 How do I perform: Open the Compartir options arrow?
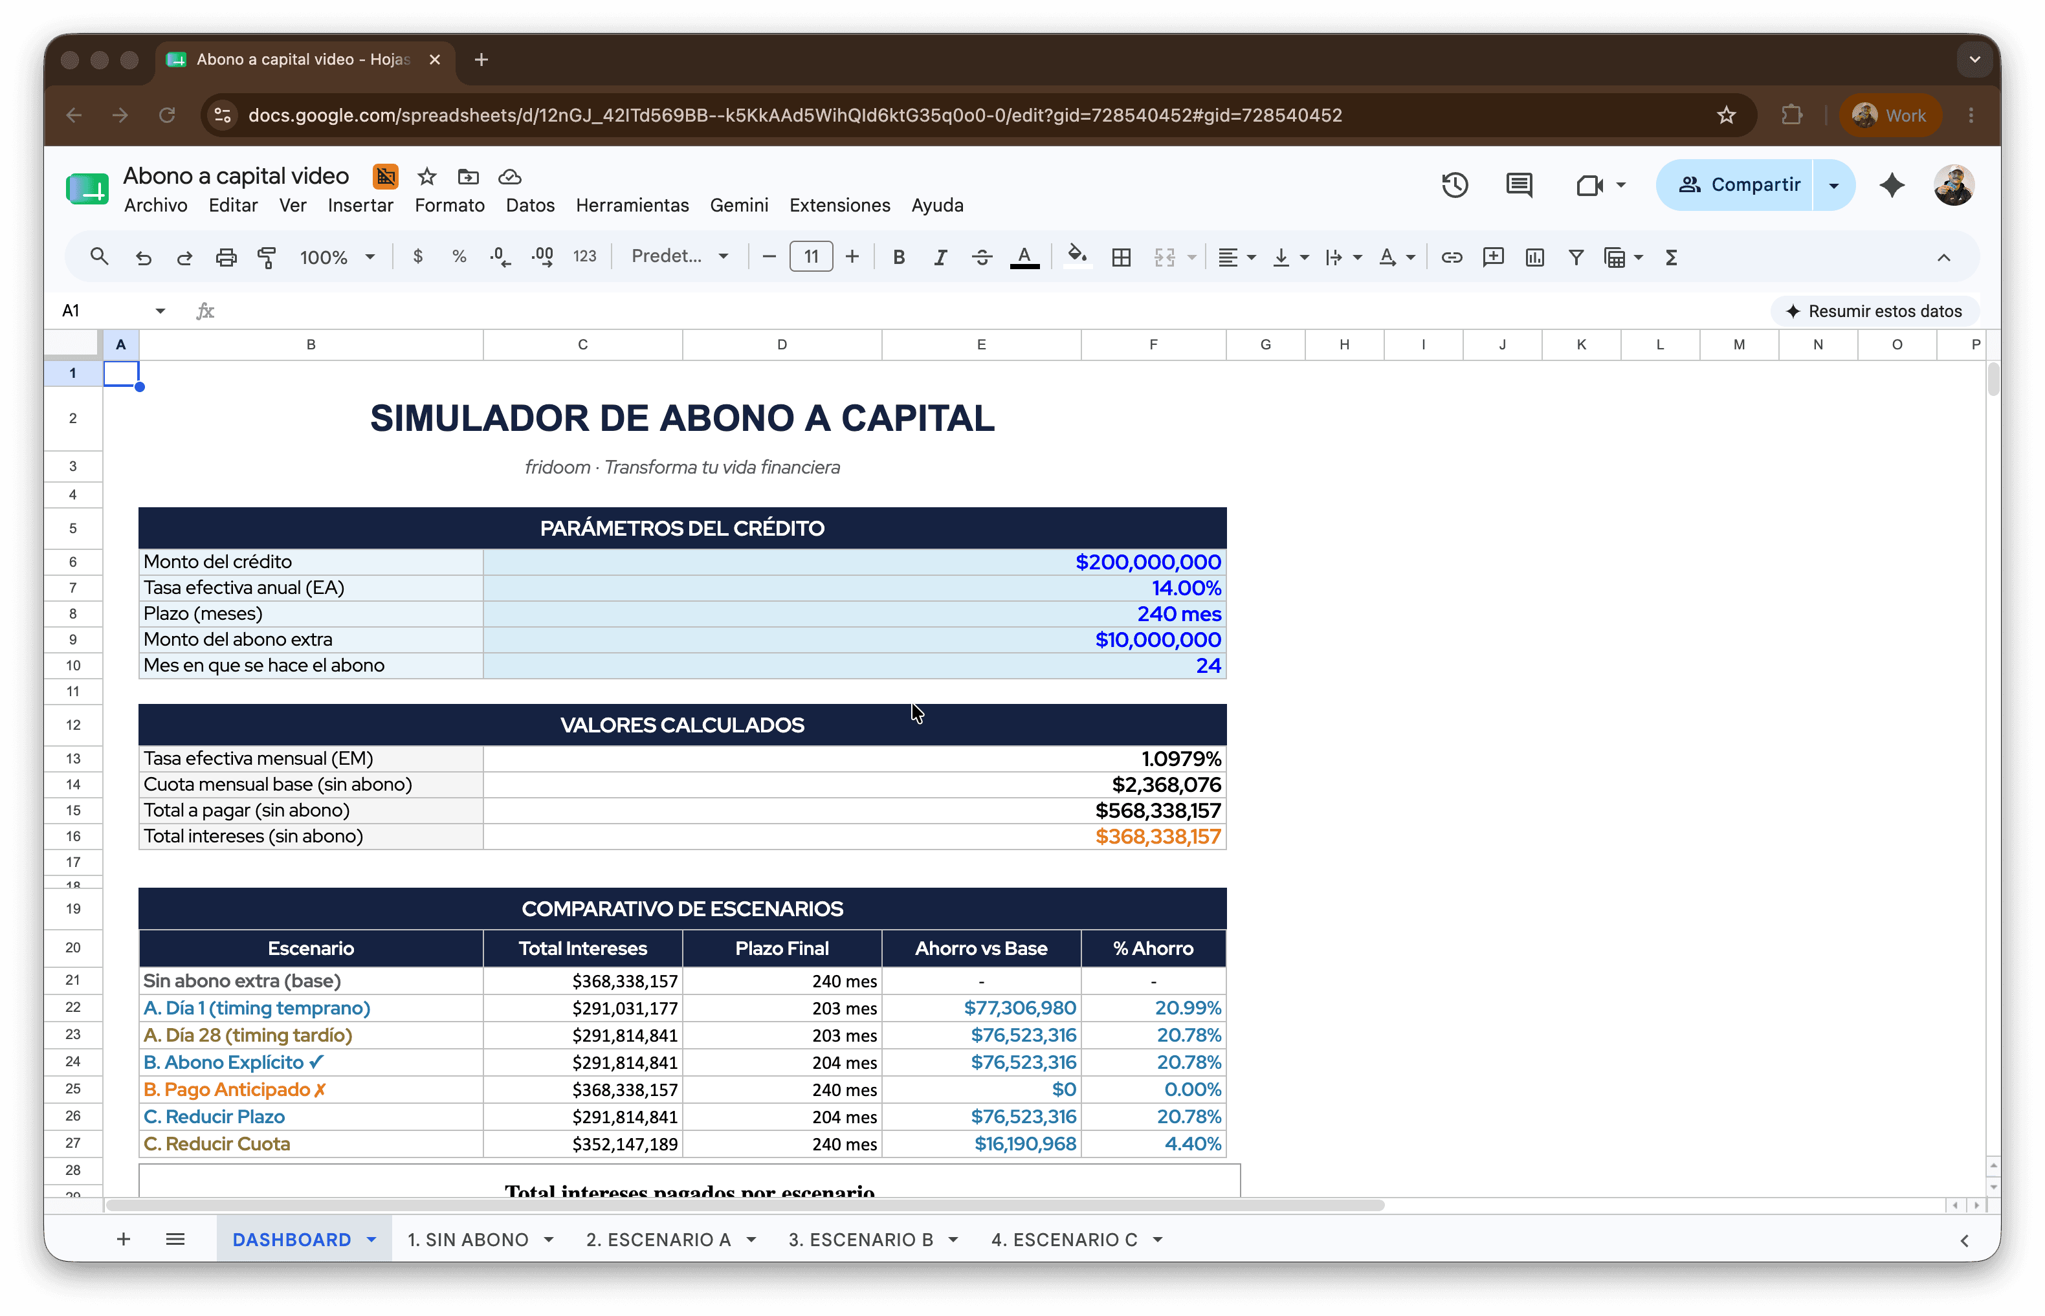click(1834, 184)
